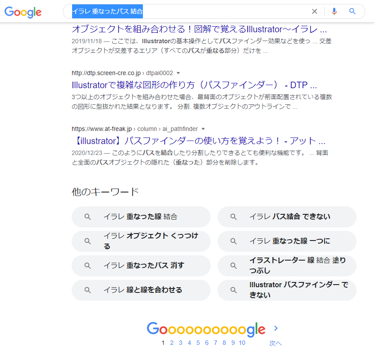Go to results page 2
The width and height of the screenshot is (374, 354).
point(172,343)
